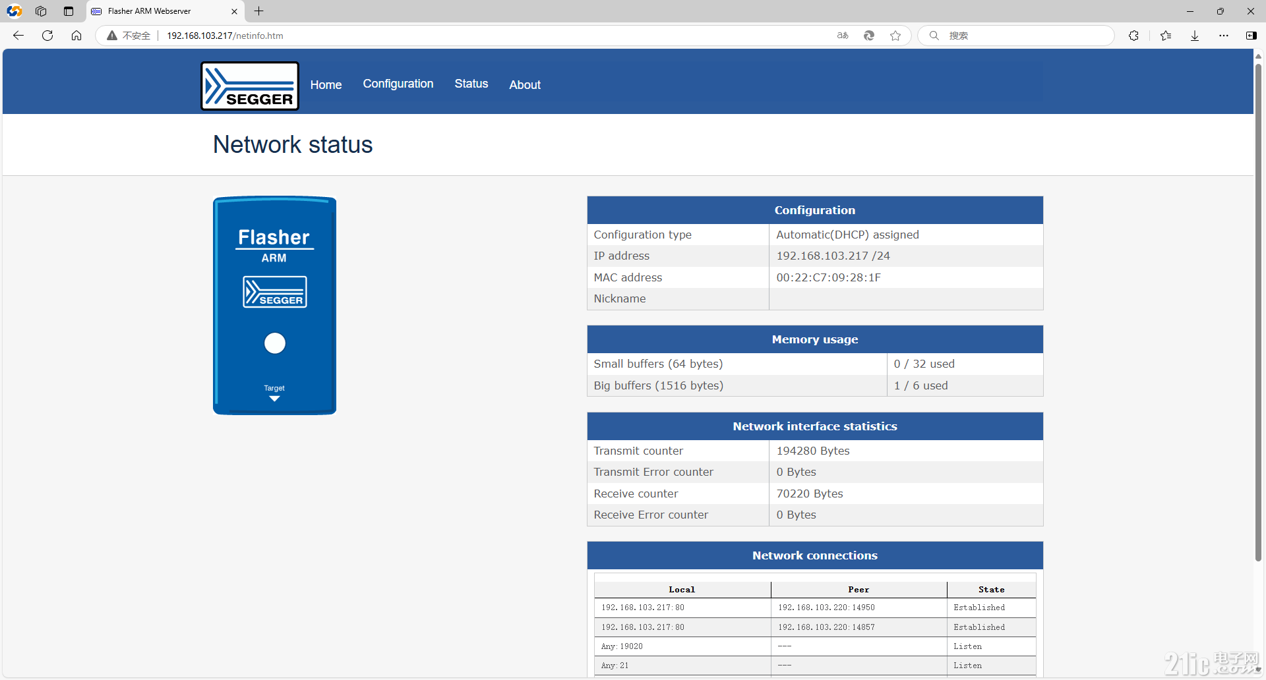1266x680 pixels.
Task: Click the browser home icon
Action: (76, 36)
